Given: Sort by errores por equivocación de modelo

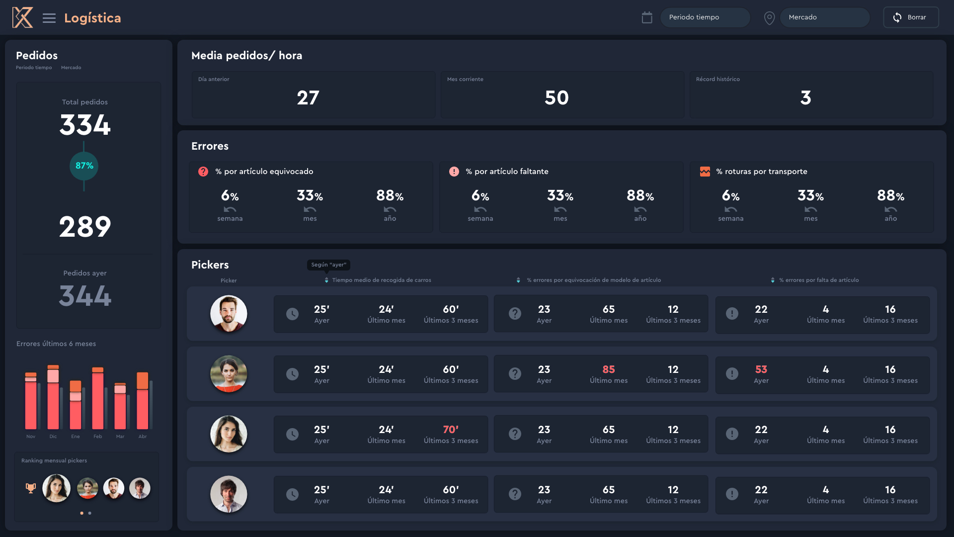Looking at the screenshot, I should click(x=518, y=280).
